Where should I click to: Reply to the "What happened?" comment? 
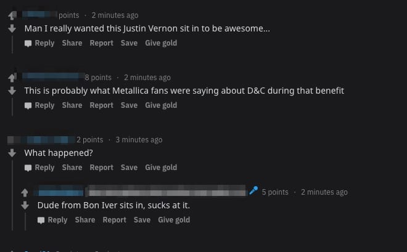pyautogui.click(x=39, y=168)
